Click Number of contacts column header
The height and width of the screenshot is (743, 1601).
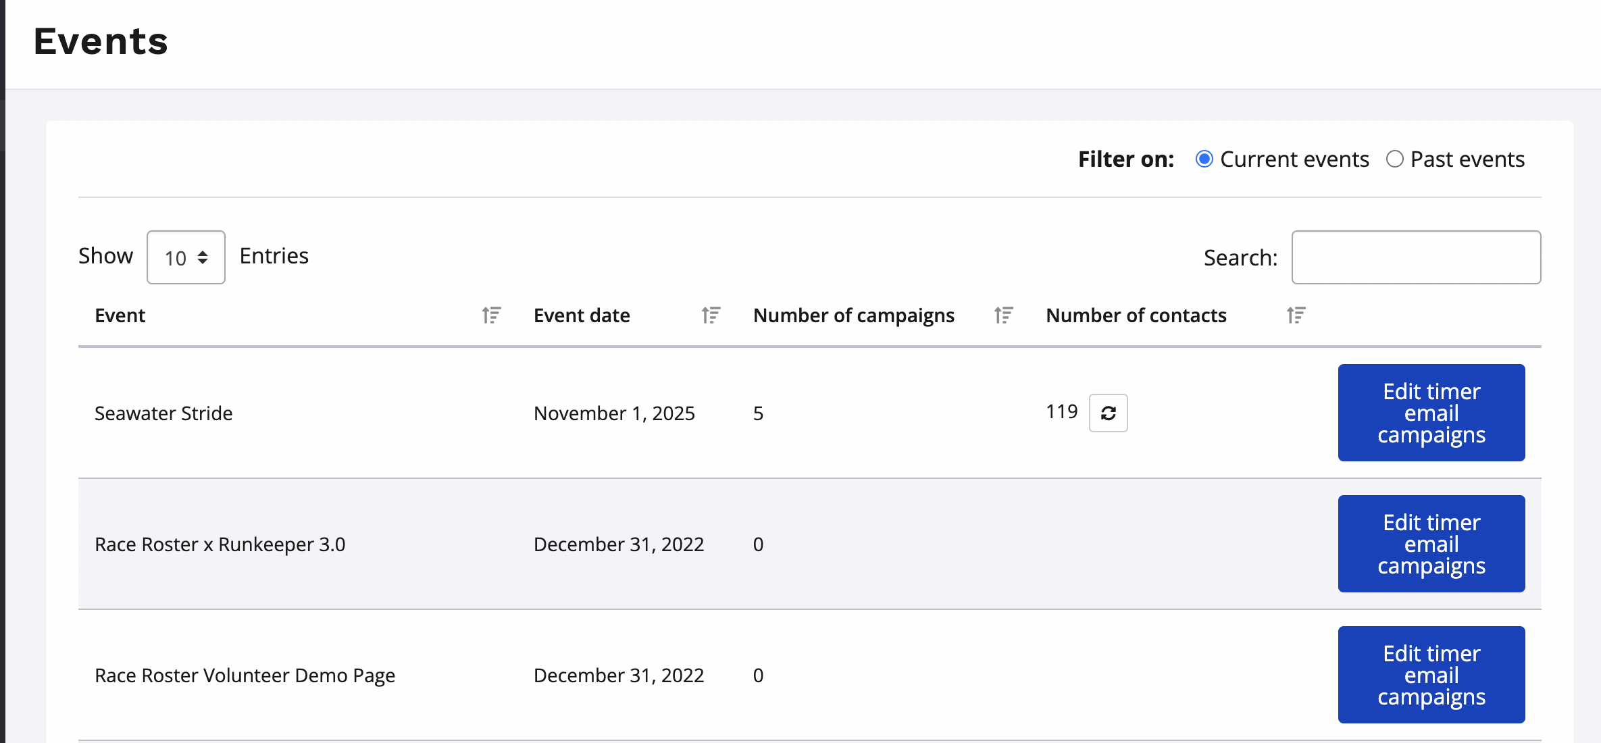click(x=1136, y=315)
